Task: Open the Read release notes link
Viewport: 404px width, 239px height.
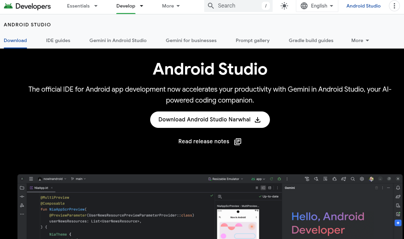Action: pyautogui.click(x=210, y=142)
